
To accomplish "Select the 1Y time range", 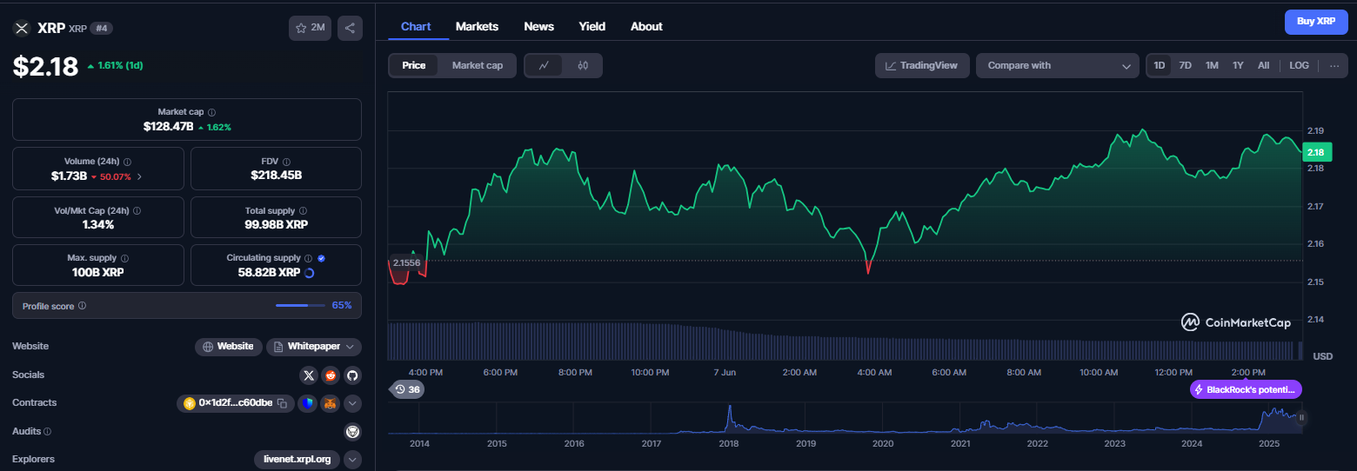I will [x=1238, y=65].
